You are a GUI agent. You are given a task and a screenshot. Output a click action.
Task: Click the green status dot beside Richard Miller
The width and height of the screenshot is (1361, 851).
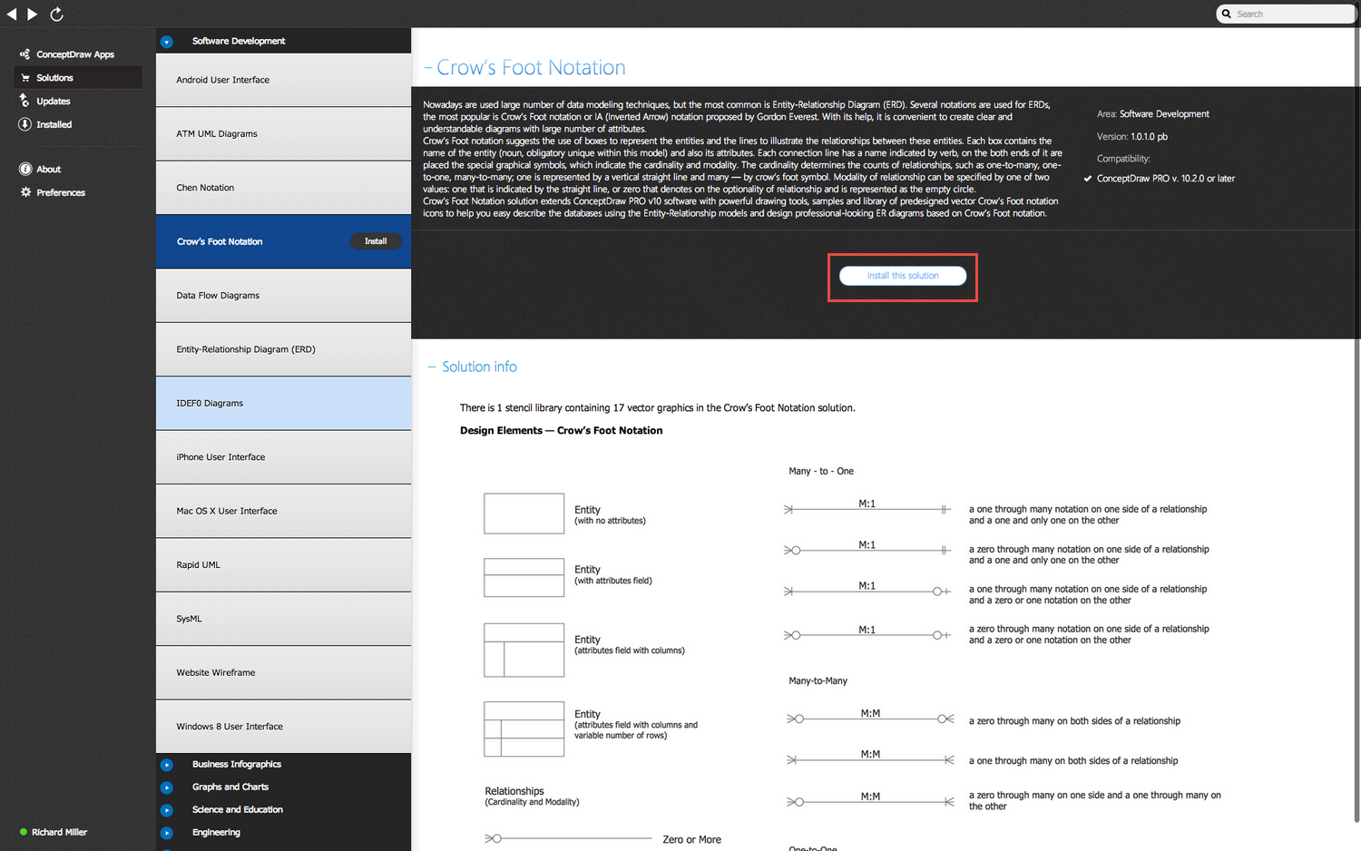pos(24,832)
